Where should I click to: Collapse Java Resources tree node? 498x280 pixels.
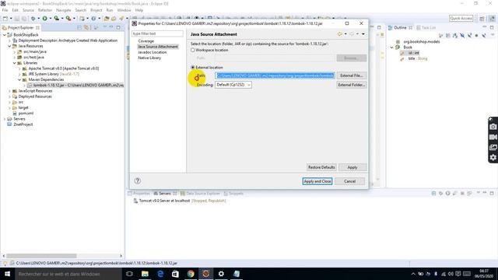(x=9, y=47)
